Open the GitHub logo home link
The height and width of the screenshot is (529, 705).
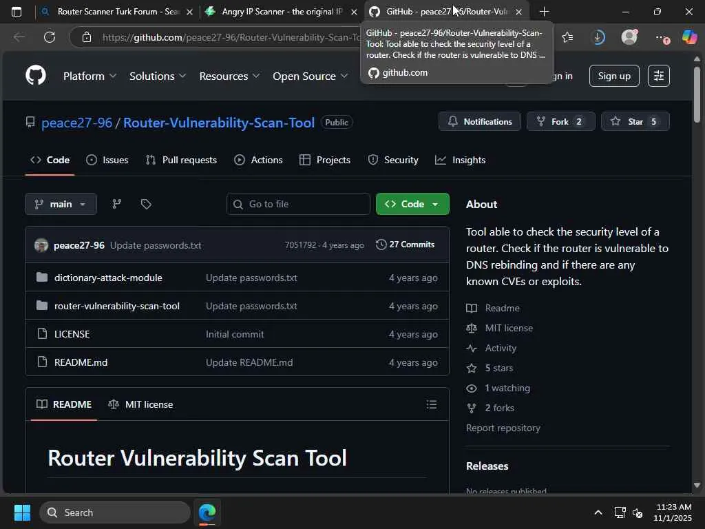click(x=36, y=75)
